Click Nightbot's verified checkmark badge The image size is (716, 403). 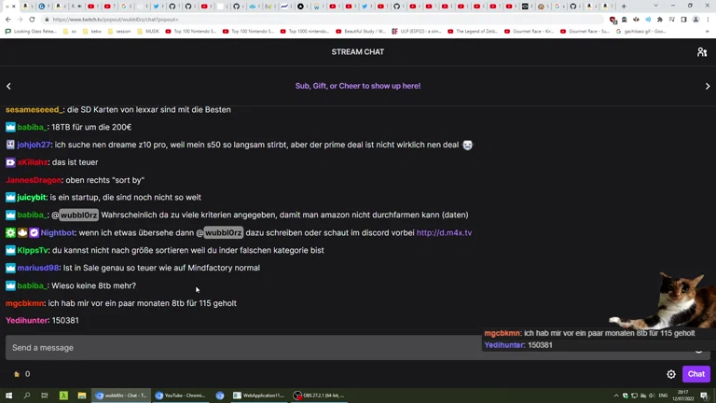(34, 232)
